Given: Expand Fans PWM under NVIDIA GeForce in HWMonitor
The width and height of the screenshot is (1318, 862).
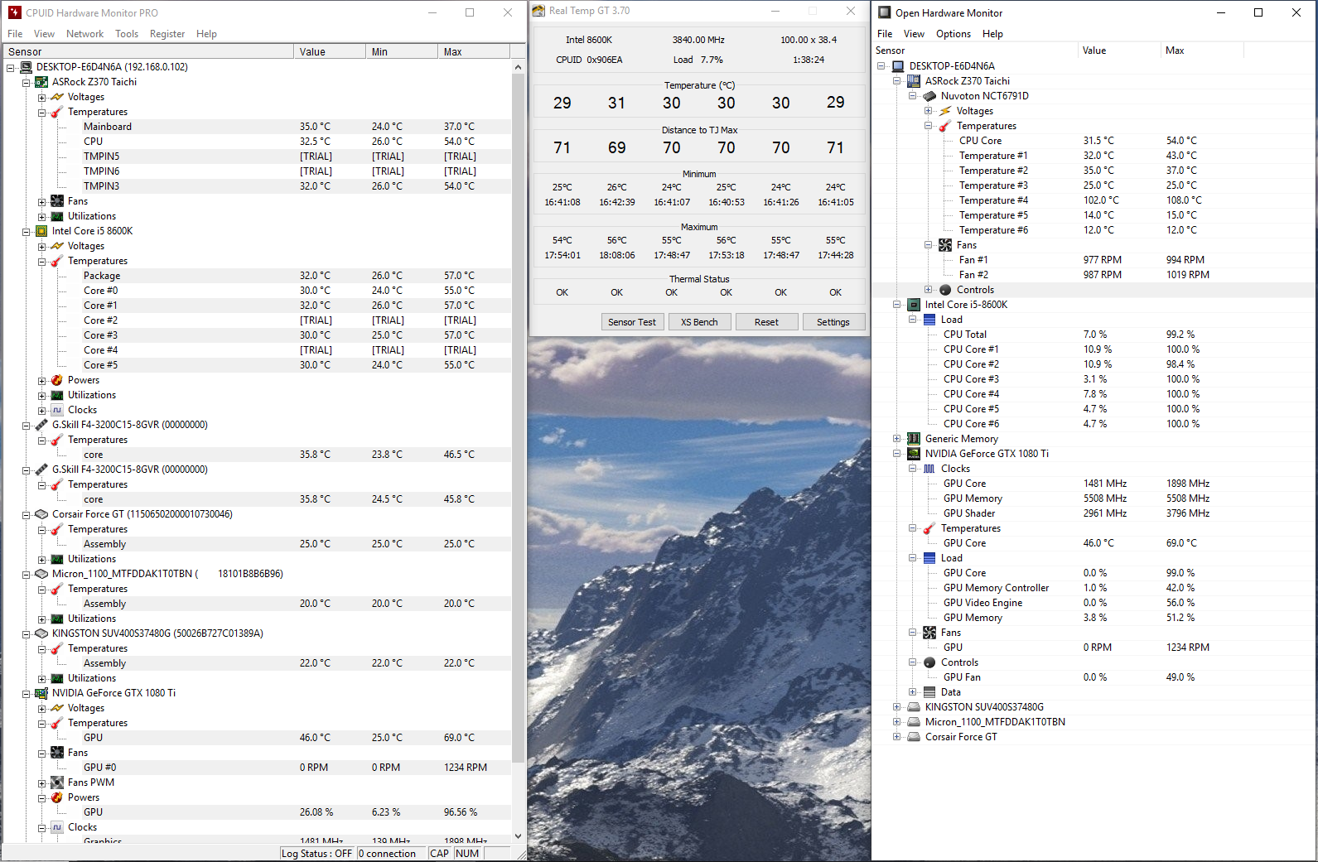Looking at the screenshot, I should (41, 783).
